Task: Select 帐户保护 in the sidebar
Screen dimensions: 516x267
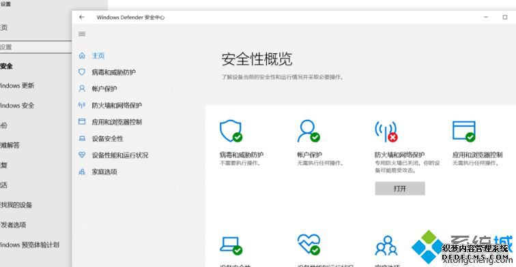Action: 104,89
